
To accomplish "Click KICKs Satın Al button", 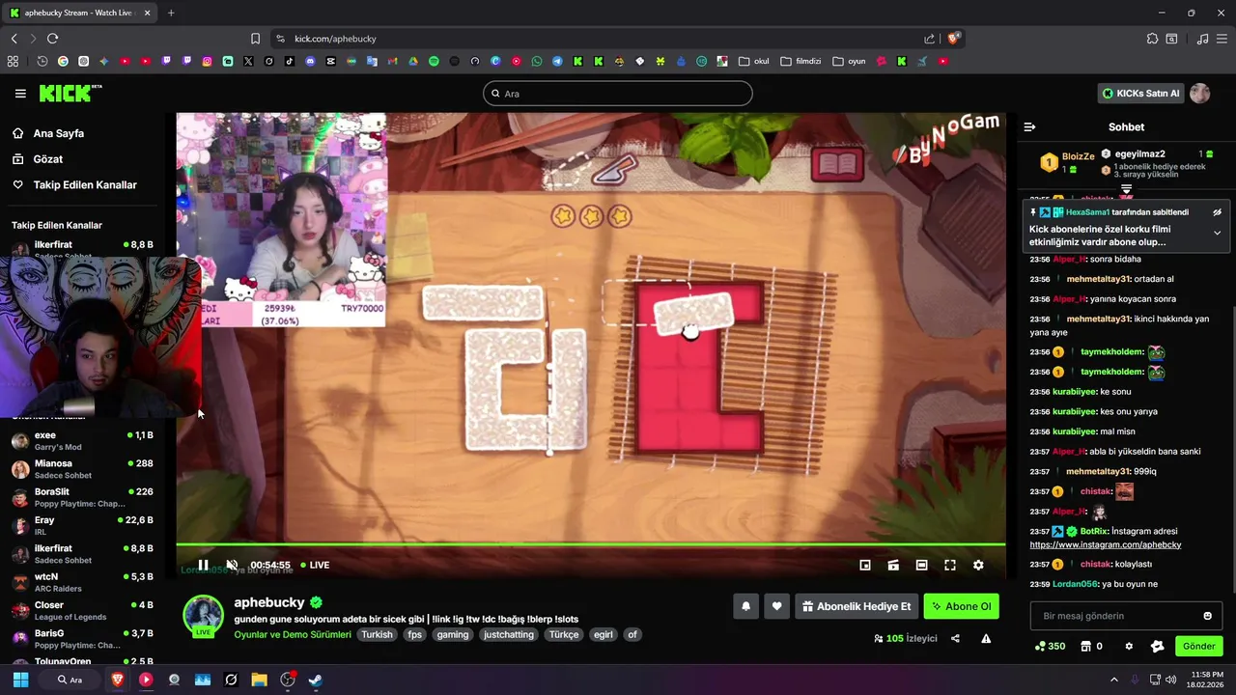I will (x=1141, y=94).
